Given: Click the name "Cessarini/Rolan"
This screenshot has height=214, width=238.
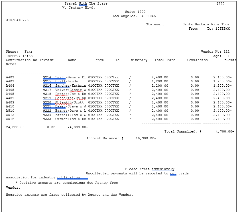Looking at the screenshot, I should click(71, 98).
